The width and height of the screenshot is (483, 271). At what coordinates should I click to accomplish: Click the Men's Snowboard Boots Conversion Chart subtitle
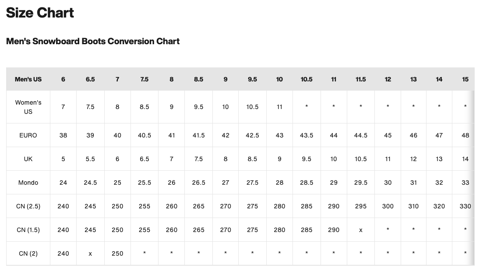tap(93, 41)
